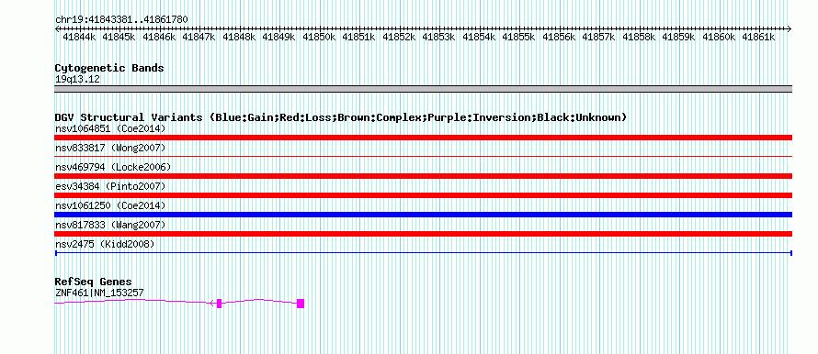The width and height of the screenshot is (818, 354).
Task: Click the 41847k ruler position label
Action: click(x=199, y=37)
